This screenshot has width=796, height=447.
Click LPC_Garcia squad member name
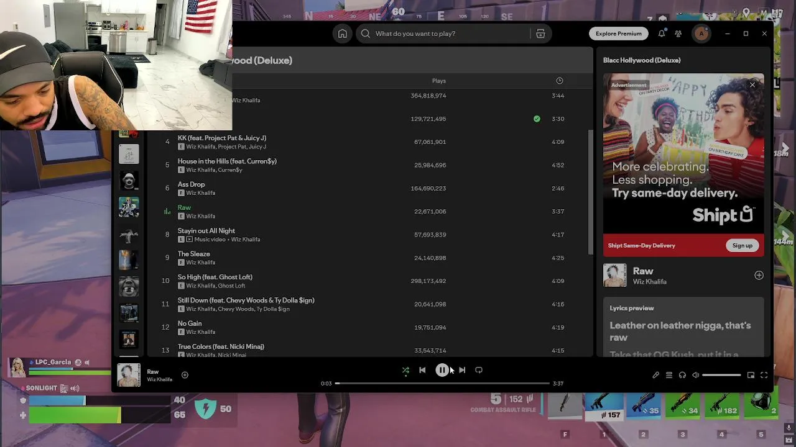pos(53,362)
